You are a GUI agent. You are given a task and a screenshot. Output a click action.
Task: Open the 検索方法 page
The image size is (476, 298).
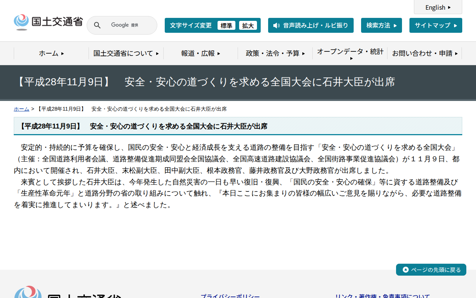click(381, 25)
